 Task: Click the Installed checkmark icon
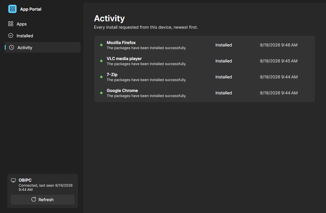point(11,35)
